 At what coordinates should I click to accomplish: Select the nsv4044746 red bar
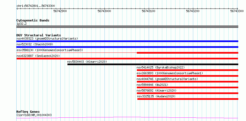point(187,82)
